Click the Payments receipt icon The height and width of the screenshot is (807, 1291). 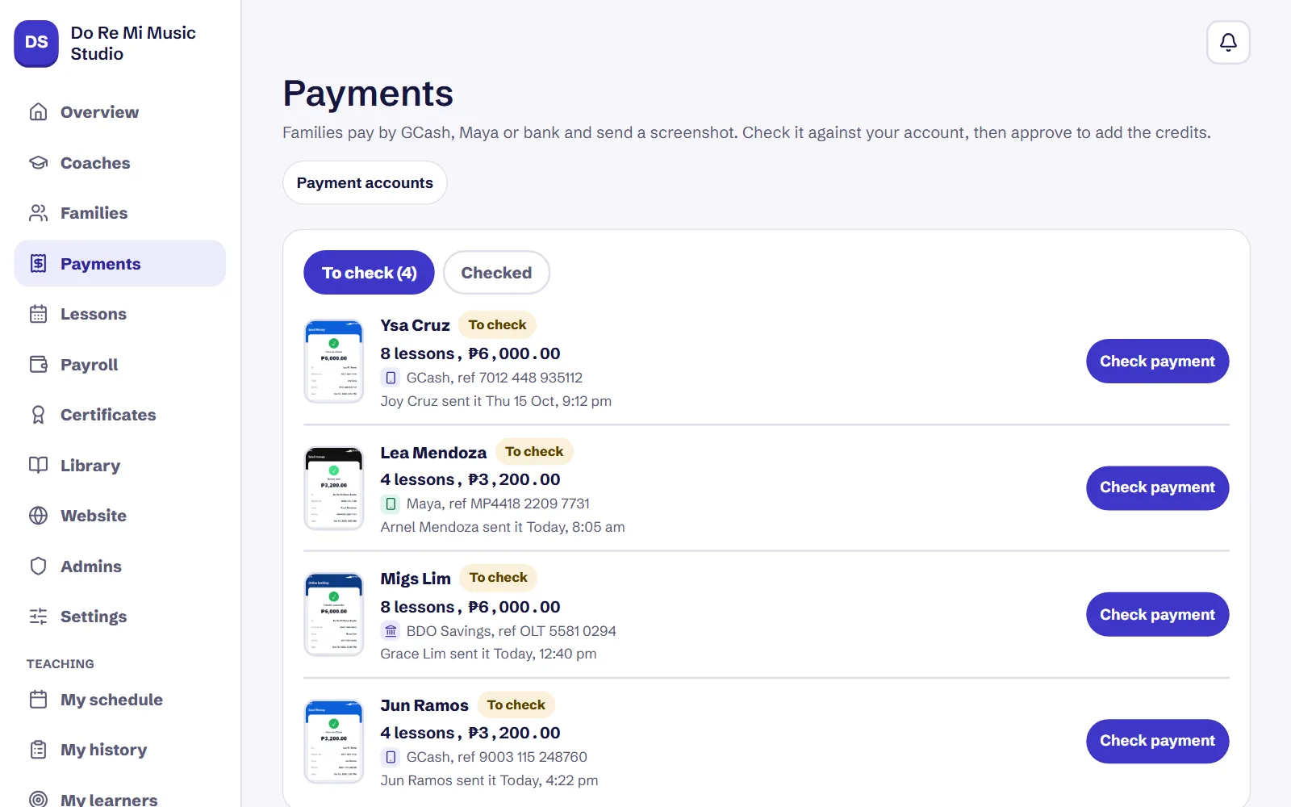38,264
